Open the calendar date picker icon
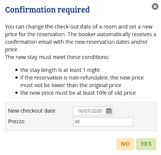Screen dimensions: 161x155 (109, 111)
